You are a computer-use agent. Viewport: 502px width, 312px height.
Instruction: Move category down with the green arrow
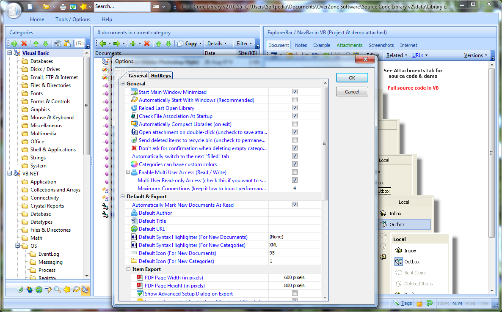45,44
